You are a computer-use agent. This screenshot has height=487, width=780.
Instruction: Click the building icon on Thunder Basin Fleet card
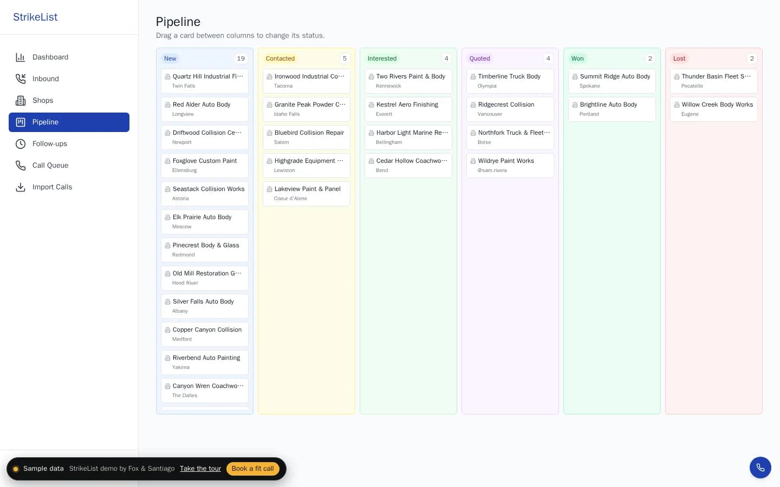677,77
